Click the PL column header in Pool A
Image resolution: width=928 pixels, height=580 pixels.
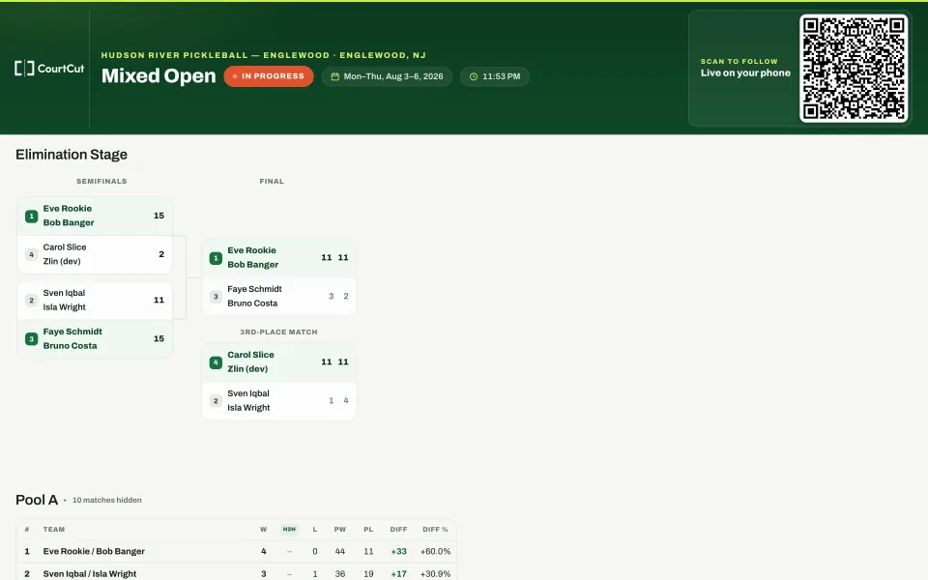coord(368,529)
